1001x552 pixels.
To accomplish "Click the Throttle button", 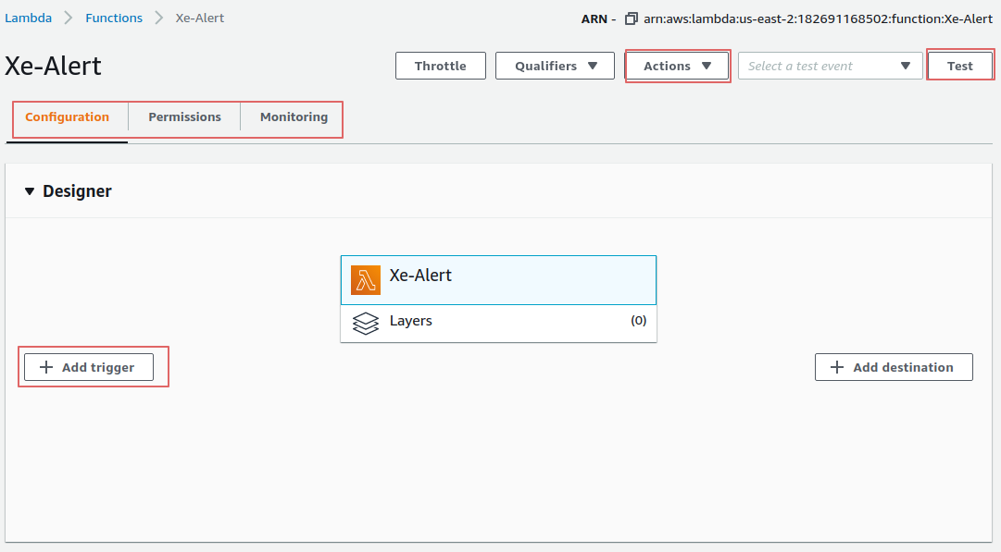I will pos(441,66).
